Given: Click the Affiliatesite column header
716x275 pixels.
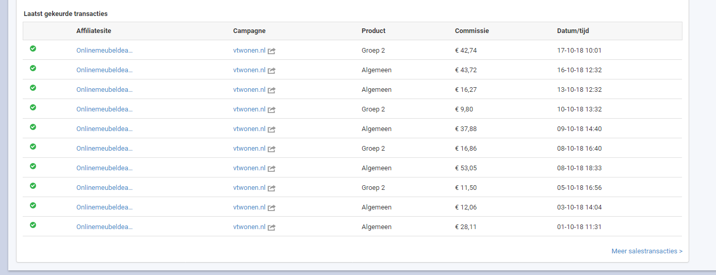Looking at the screenshot, I should coord(94,31).
